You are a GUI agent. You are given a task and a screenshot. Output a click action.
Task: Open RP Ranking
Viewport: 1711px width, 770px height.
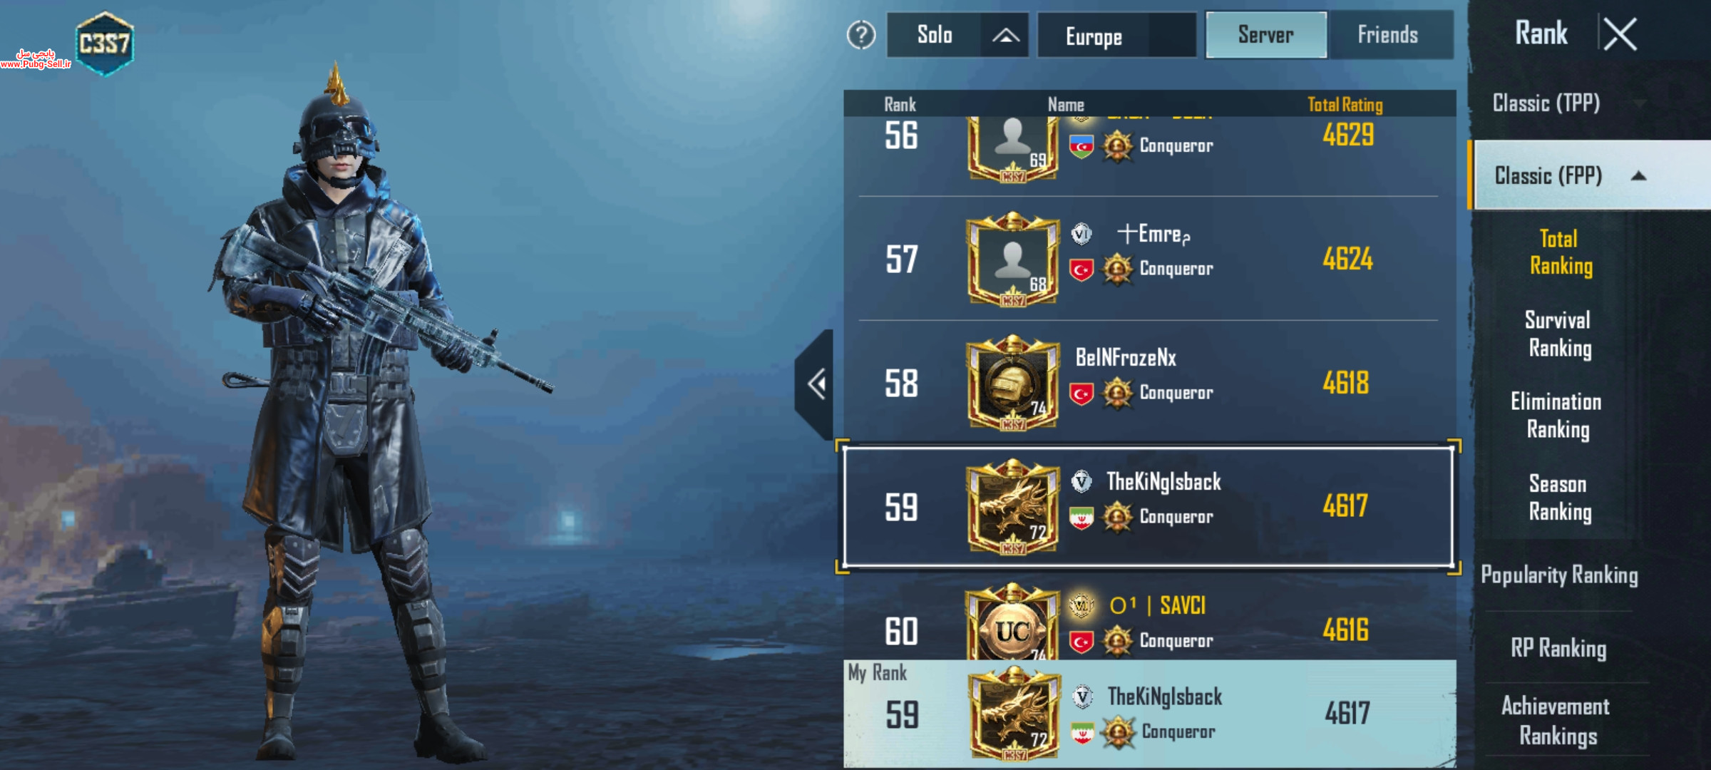coord(1559,648)
